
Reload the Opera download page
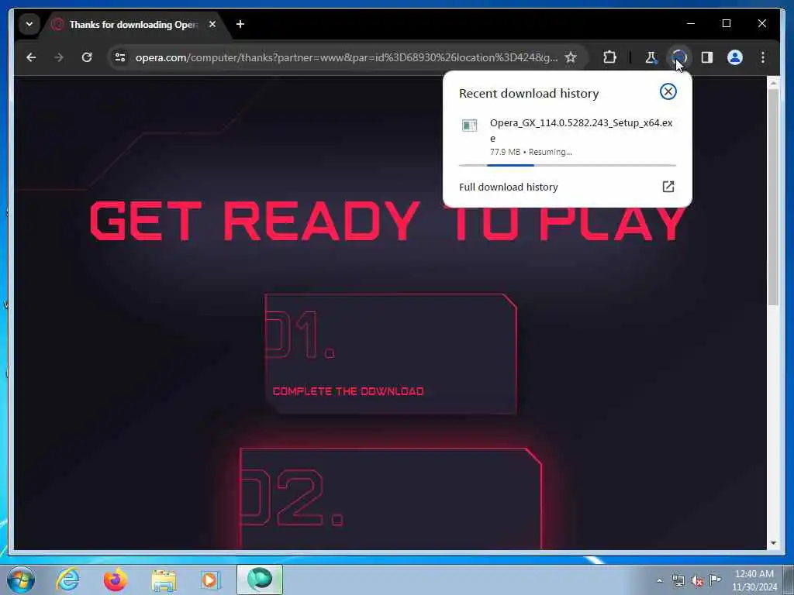click(87, 57)
